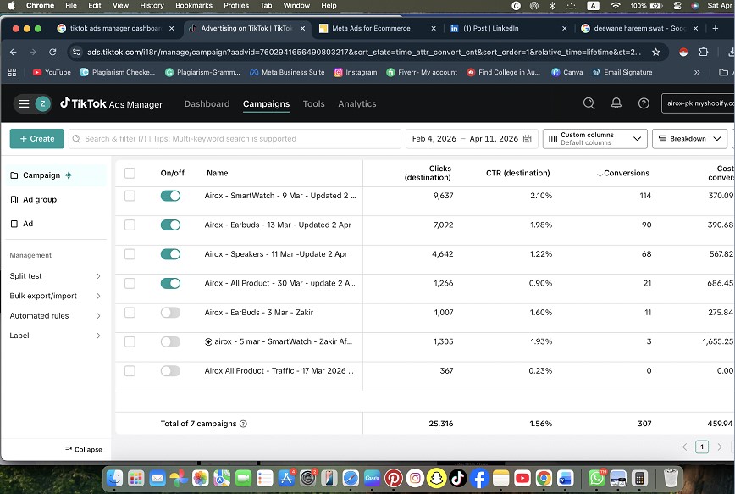Screen dimensions: 735x494
Task: Open Chrome Bookmarks menu in menu bar
Action: point(194,6)
